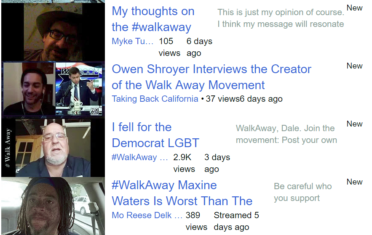The width and height of the screenshot is (372, 235).
Task: Click '2.9K views' text under LGBT video
Action: pos(184,163)
